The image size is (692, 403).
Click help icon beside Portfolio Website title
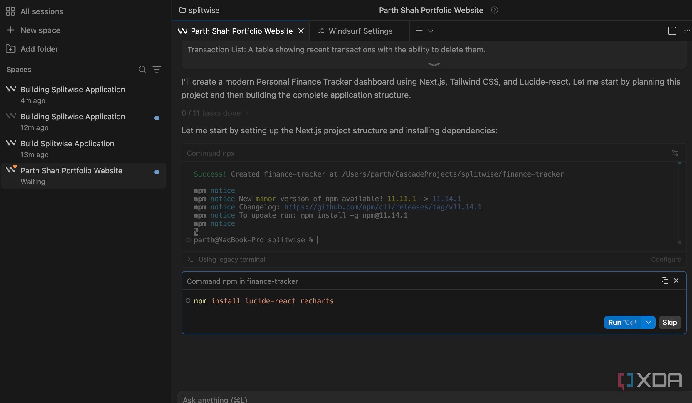click(495, 10)
